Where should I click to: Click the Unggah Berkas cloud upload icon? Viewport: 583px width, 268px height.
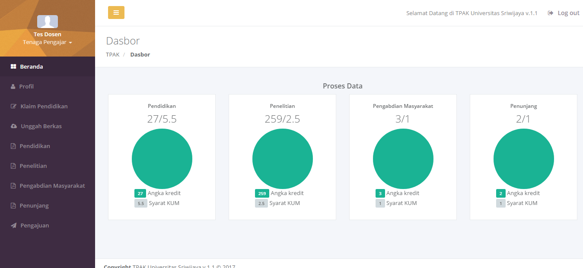pos(14,126)
